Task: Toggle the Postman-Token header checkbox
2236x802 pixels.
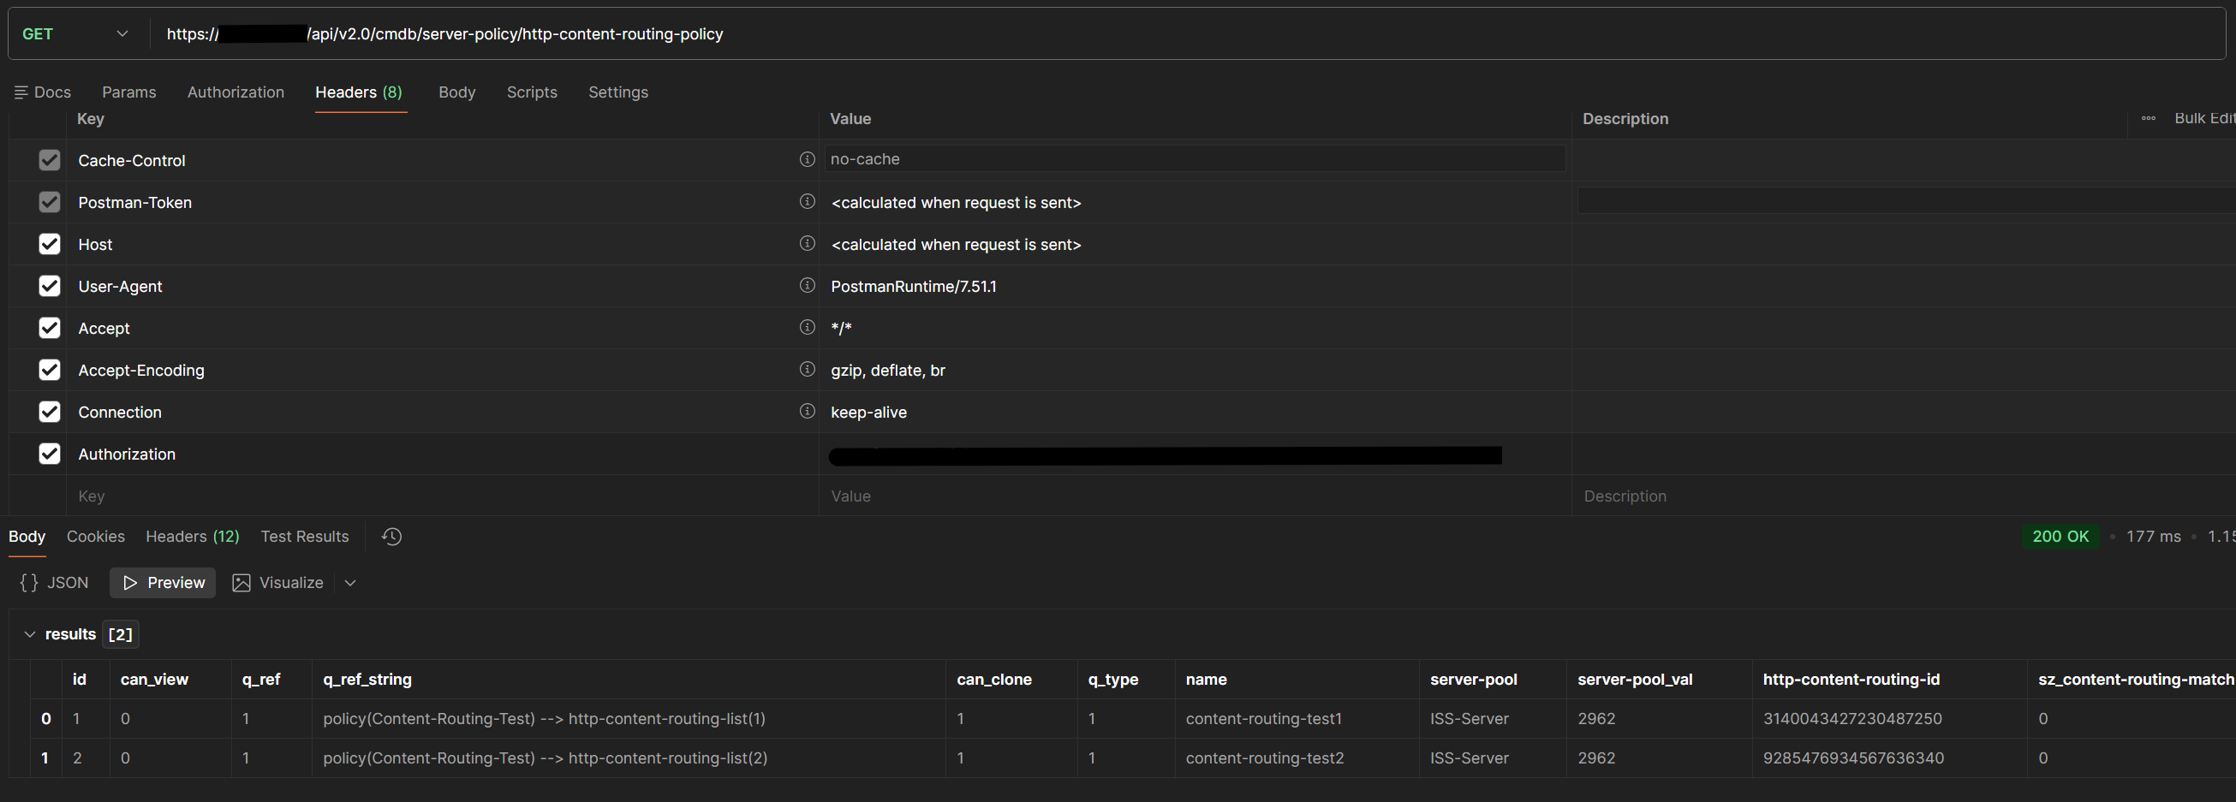Action: pyautogui.click(x=50, y=202)
